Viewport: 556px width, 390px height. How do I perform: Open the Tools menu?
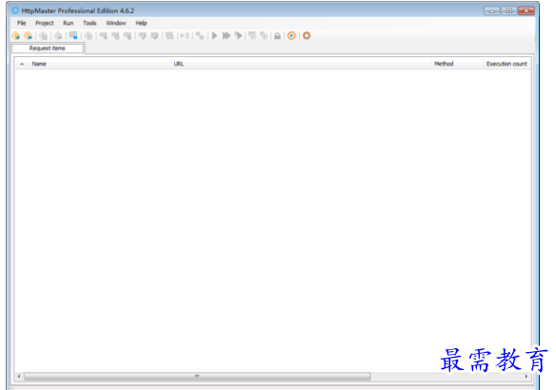[89, 23]
